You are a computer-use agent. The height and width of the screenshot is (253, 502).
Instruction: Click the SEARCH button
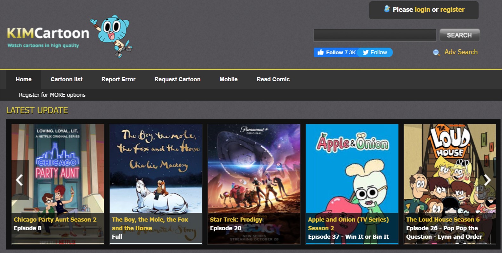point(459,35)
